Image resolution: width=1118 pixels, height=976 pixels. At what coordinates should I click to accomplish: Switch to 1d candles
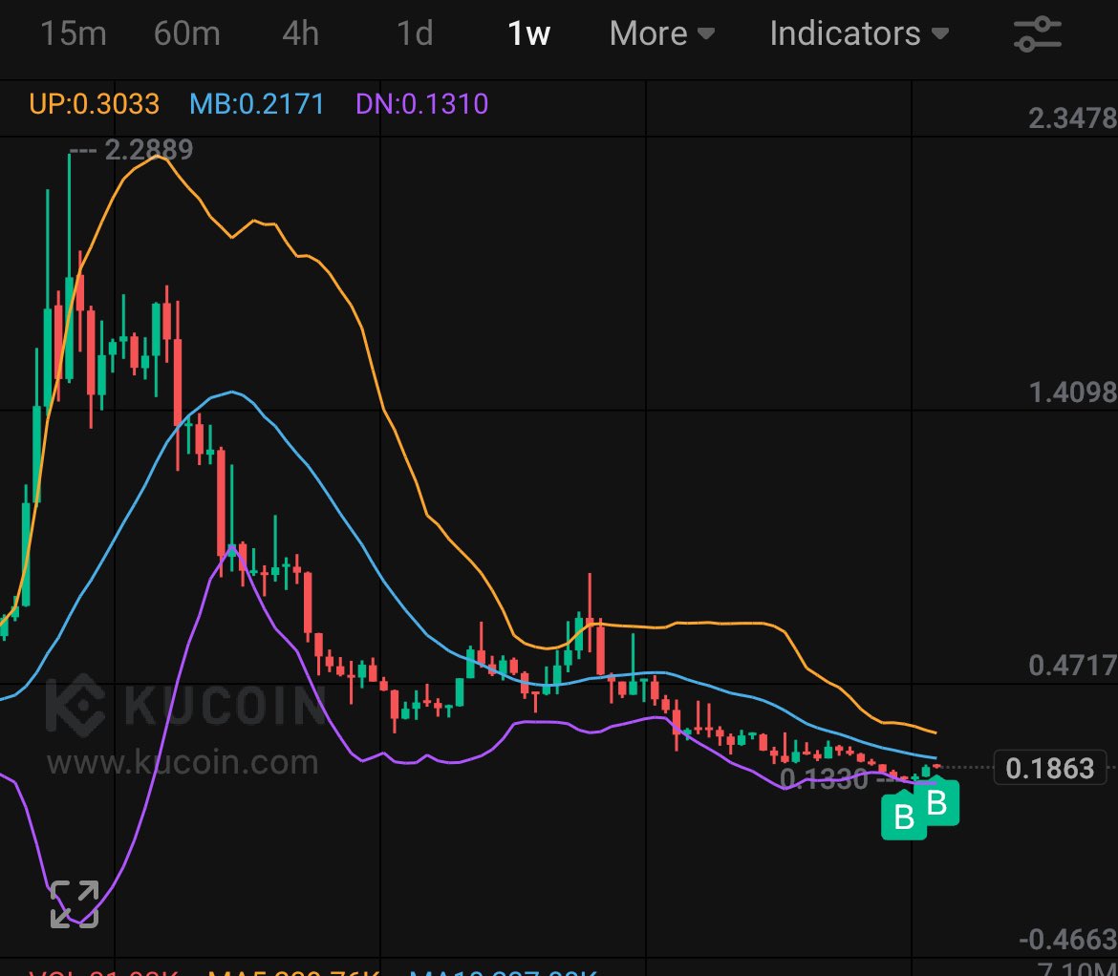415,33
